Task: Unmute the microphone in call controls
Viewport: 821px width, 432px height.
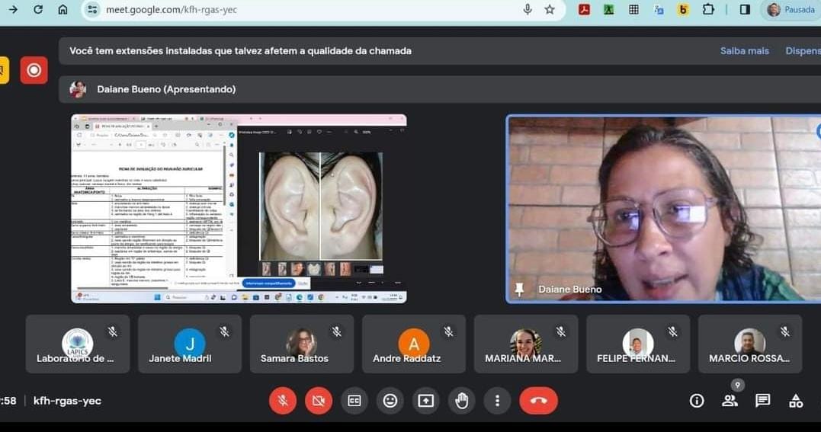Action: (x=282, y=401)
